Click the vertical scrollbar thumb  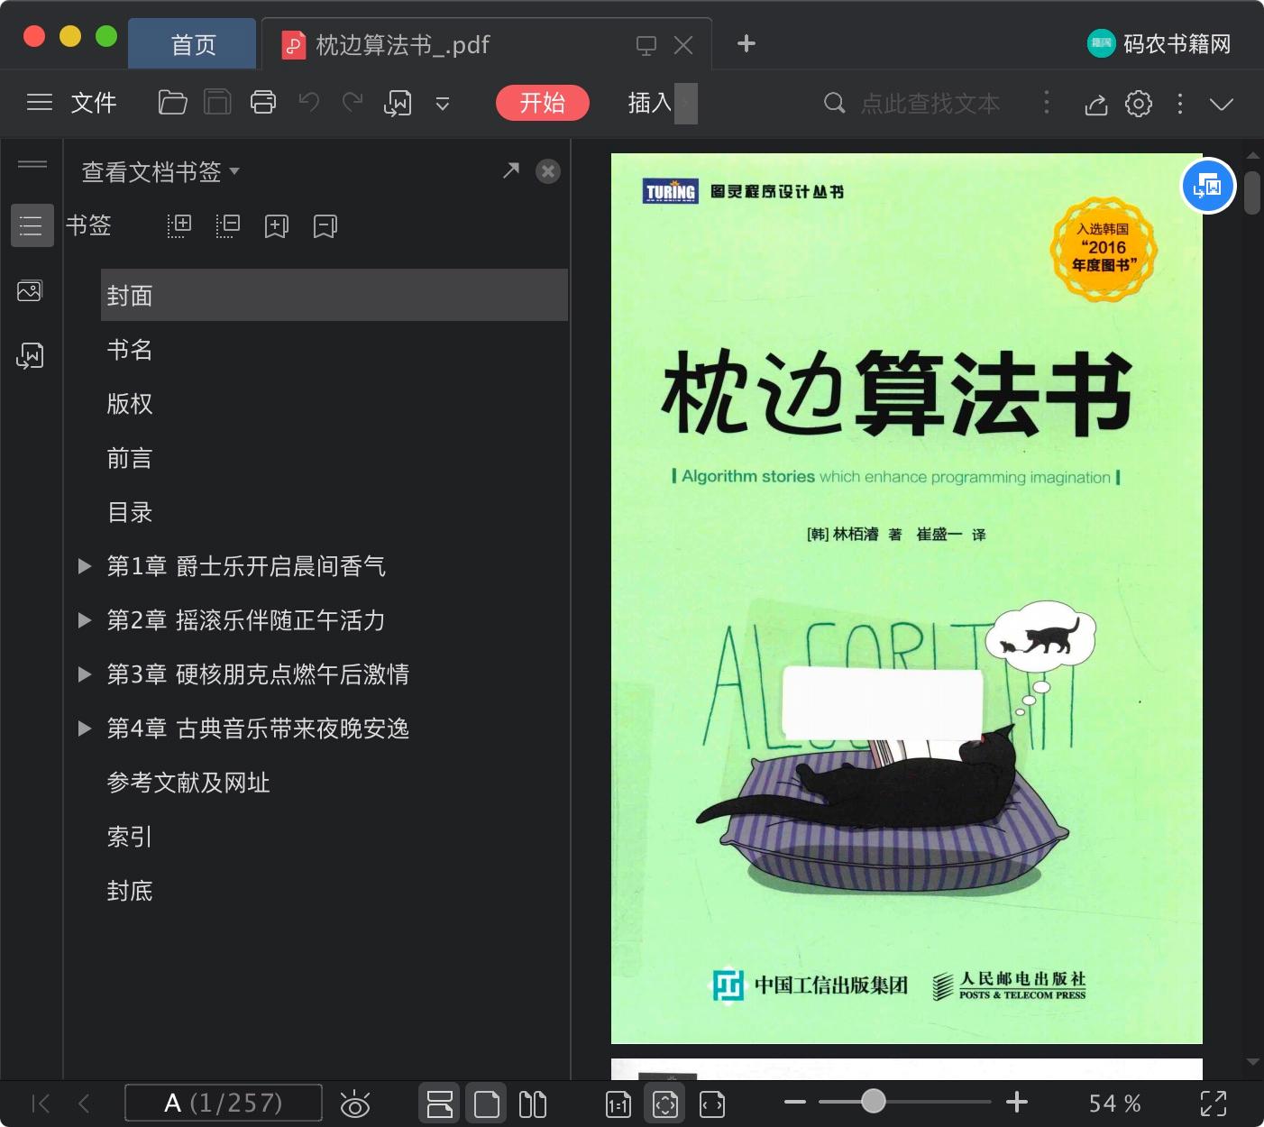pyautogui.click(x=1252, y=193)
